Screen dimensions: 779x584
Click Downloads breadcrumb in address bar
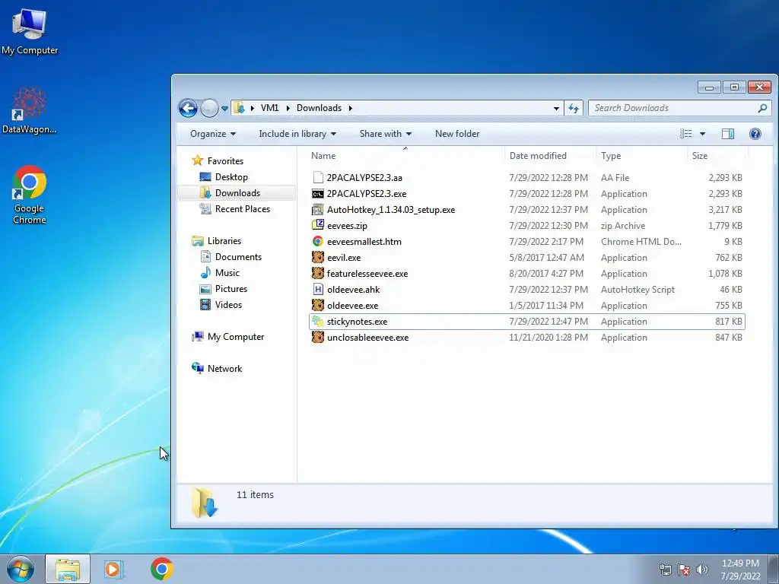pos(319,108)
